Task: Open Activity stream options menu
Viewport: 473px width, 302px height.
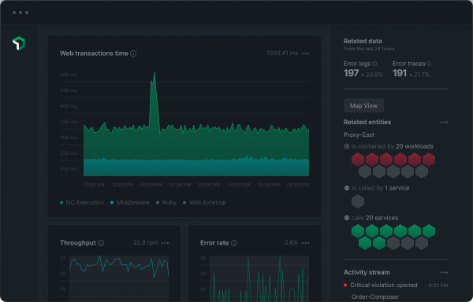Action: click(444, 273)
